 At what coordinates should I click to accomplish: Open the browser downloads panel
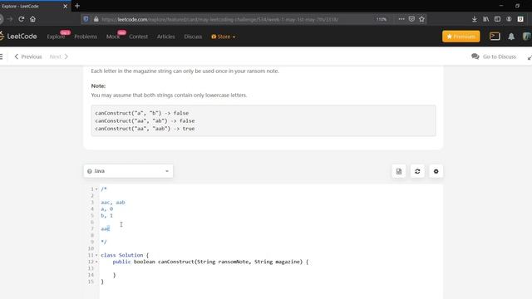(475, 19)
